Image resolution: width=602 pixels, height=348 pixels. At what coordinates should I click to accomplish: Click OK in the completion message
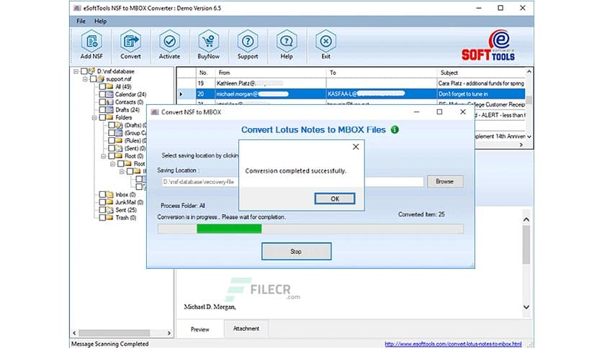(335, 198)
